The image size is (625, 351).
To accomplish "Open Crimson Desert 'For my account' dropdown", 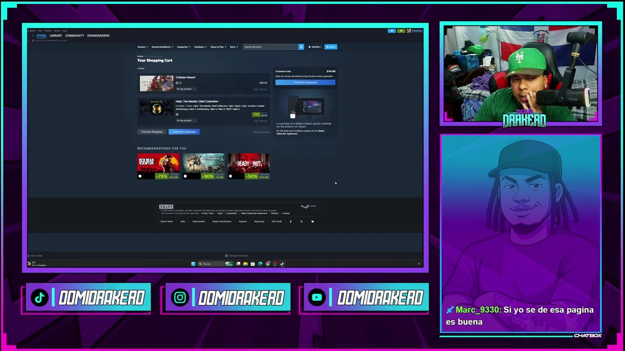I will 186,89.
